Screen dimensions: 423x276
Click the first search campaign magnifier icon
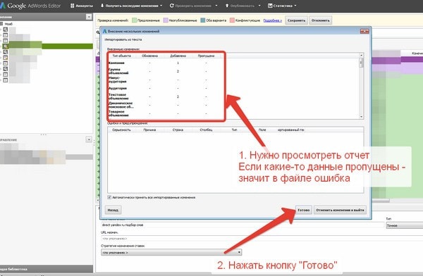pyautogui.click(x=6, y=30)
